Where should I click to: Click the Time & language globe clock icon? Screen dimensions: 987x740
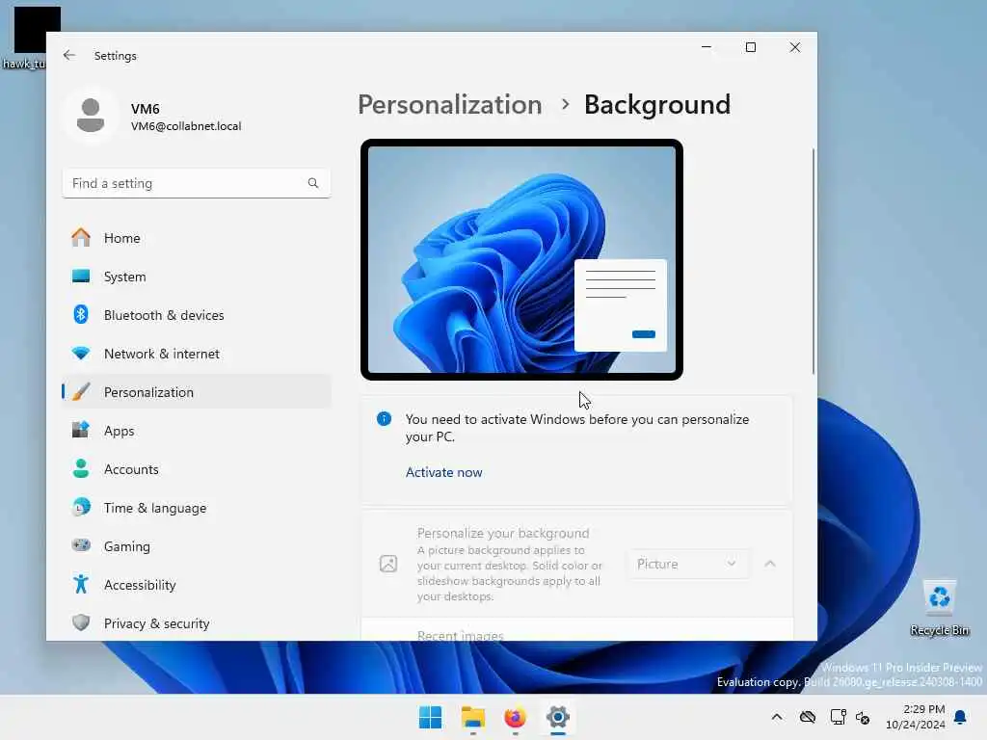coord(81,507)
